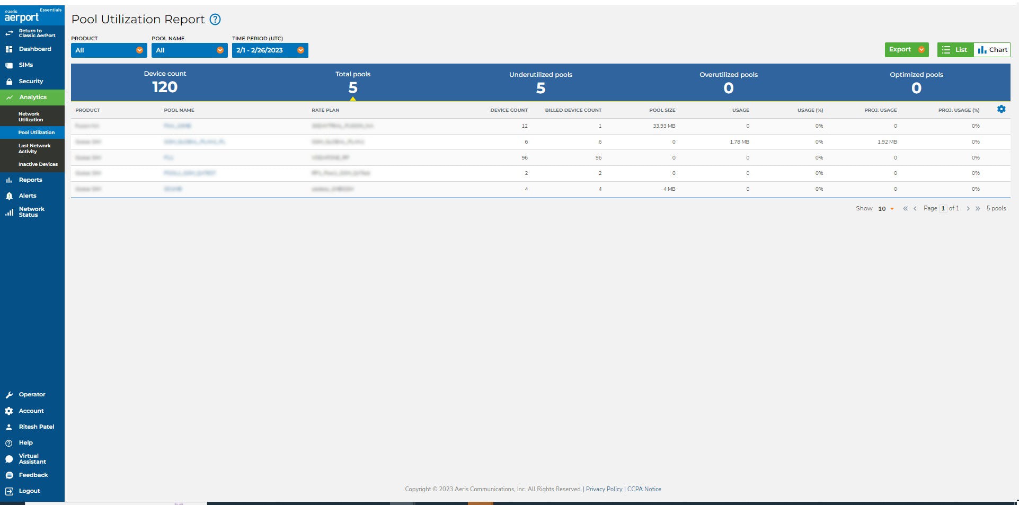This screenshot has height=505, width=1019.
Task: Edit the page number input in pagination
Action: pyautogui.click(x=943, y=208)
